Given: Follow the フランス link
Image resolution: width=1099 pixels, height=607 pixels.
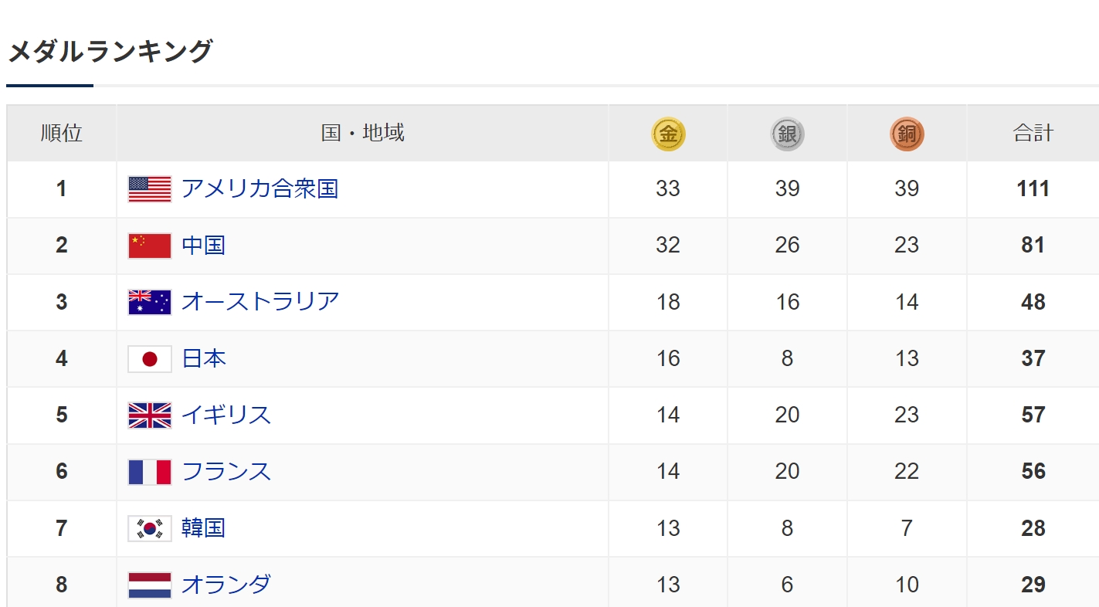Looking at the screenshot, I should point(226,472).
